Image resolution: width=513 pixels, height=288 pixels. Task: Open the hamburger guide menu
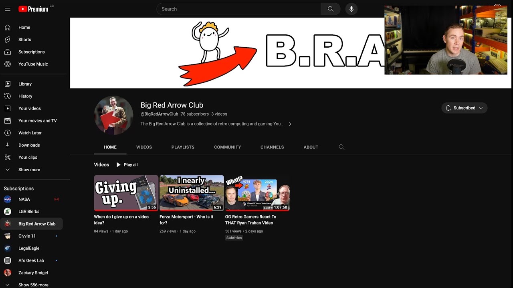point(8,9)
